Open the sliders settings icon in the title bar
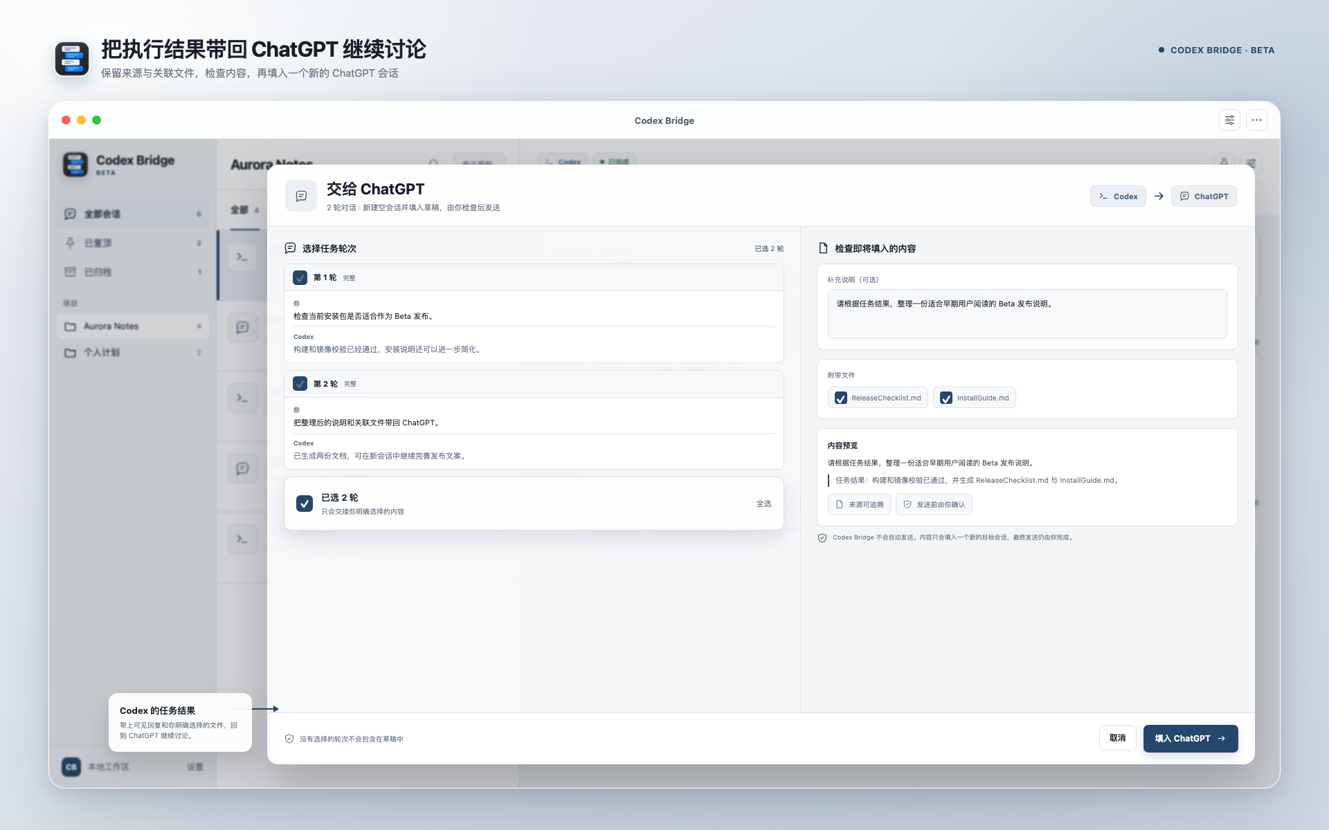Image resolution: width=1329 pixels, height=830 pixels. point(1229,120)
